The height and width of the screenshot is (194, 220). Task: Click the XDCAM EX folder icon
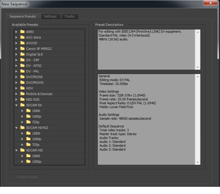coord(22,105)
